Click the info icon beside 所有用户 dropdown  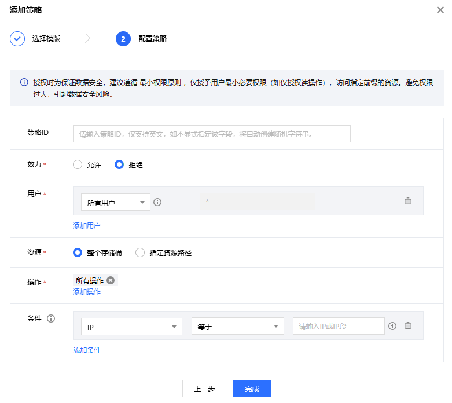pyautogui.click(x=157, y=202)
